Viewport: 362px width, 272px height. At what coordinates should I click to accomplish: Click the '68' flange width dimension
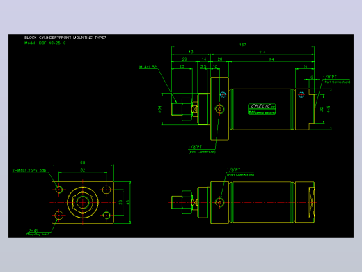click(83, 163)
